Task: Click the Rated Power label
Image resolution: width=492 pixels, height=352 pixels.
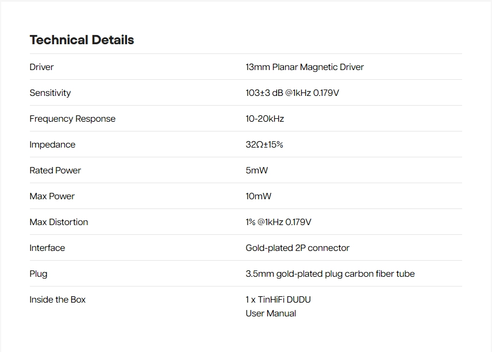Action: coord(55,171)
